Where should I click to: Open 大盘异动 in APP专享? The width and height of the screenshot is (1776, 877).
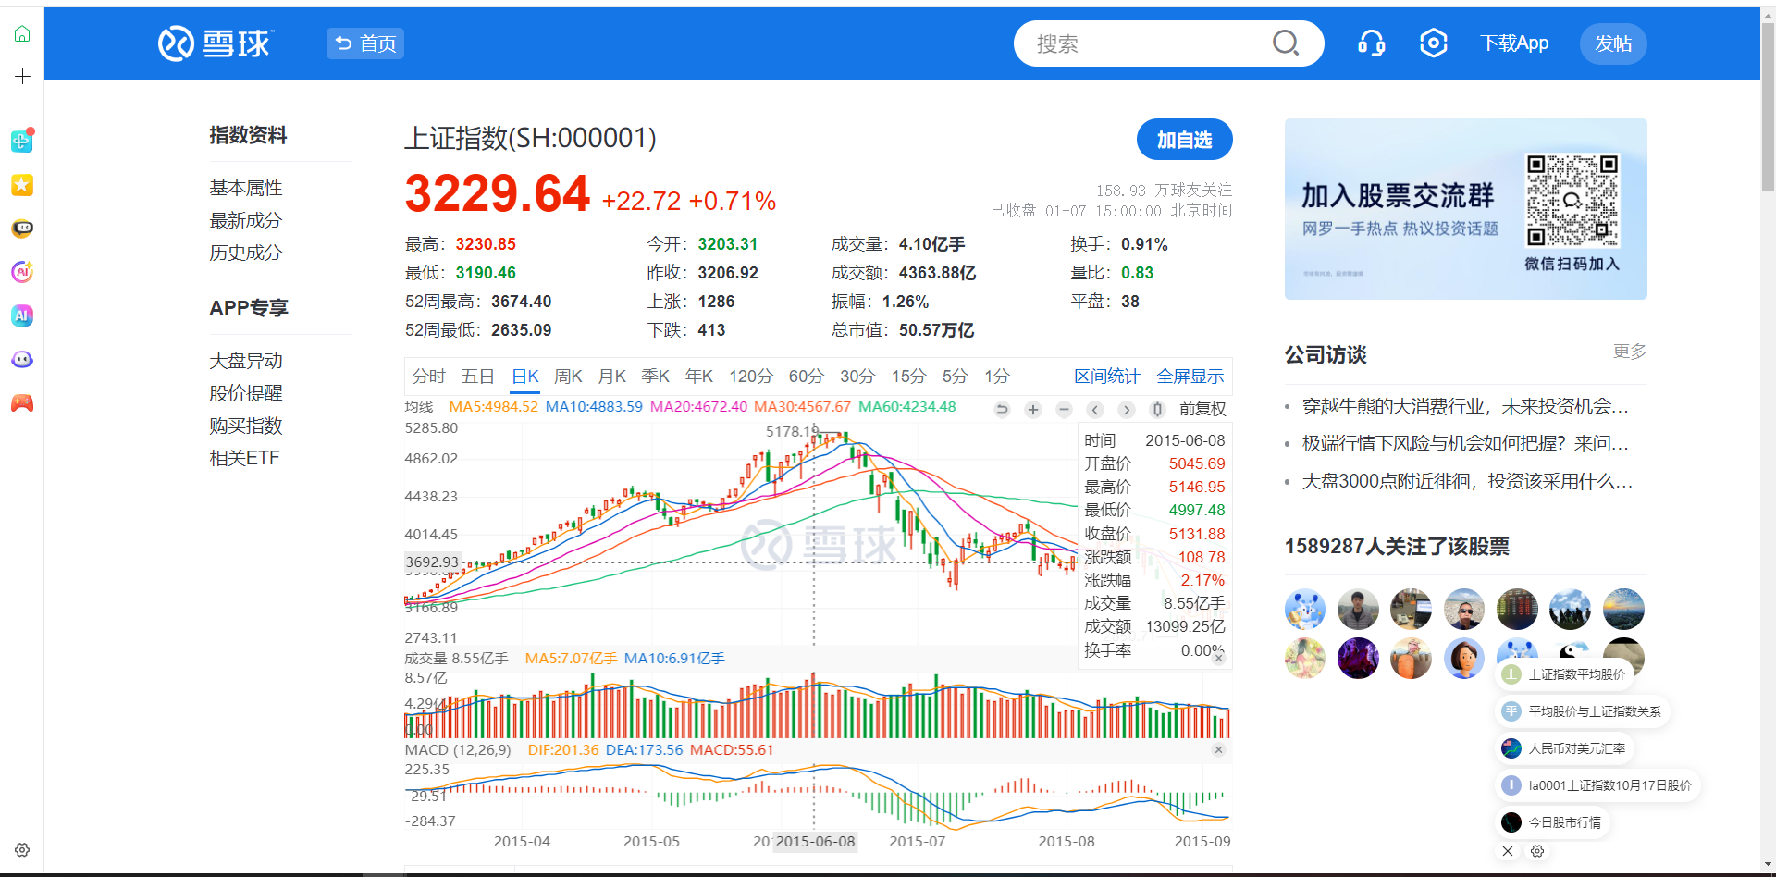[x=246, y=361]
